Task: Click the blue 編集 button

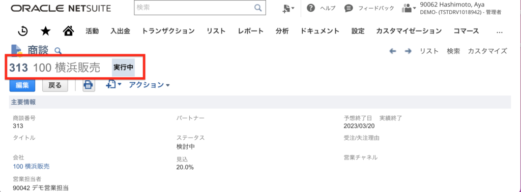Action: pyautogui.click(x=22, y=85)
